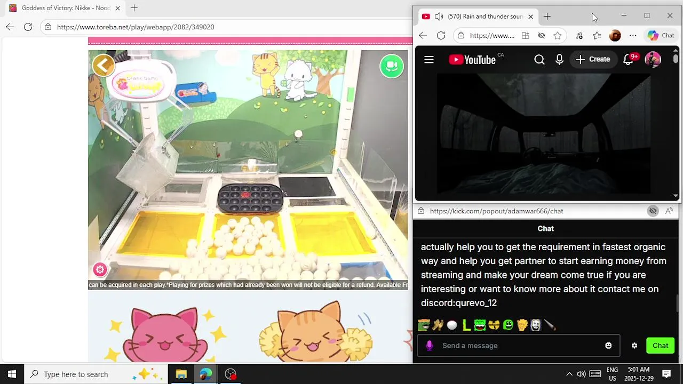
Task: Click the YouTube logo home link
Action: click(472, 60)
